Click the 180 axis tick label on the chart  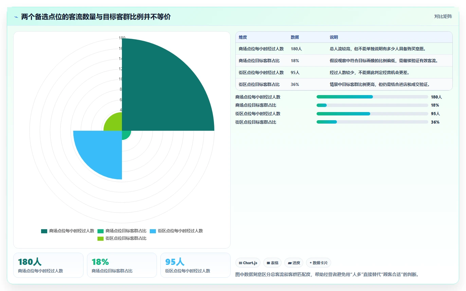click(122, 38)
